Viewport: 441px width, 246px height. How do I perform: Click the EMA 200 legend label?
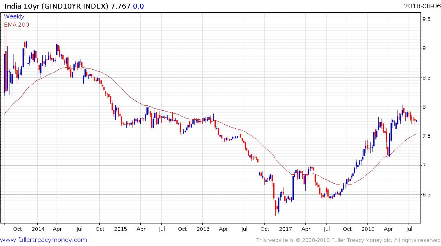coord(16,25)
